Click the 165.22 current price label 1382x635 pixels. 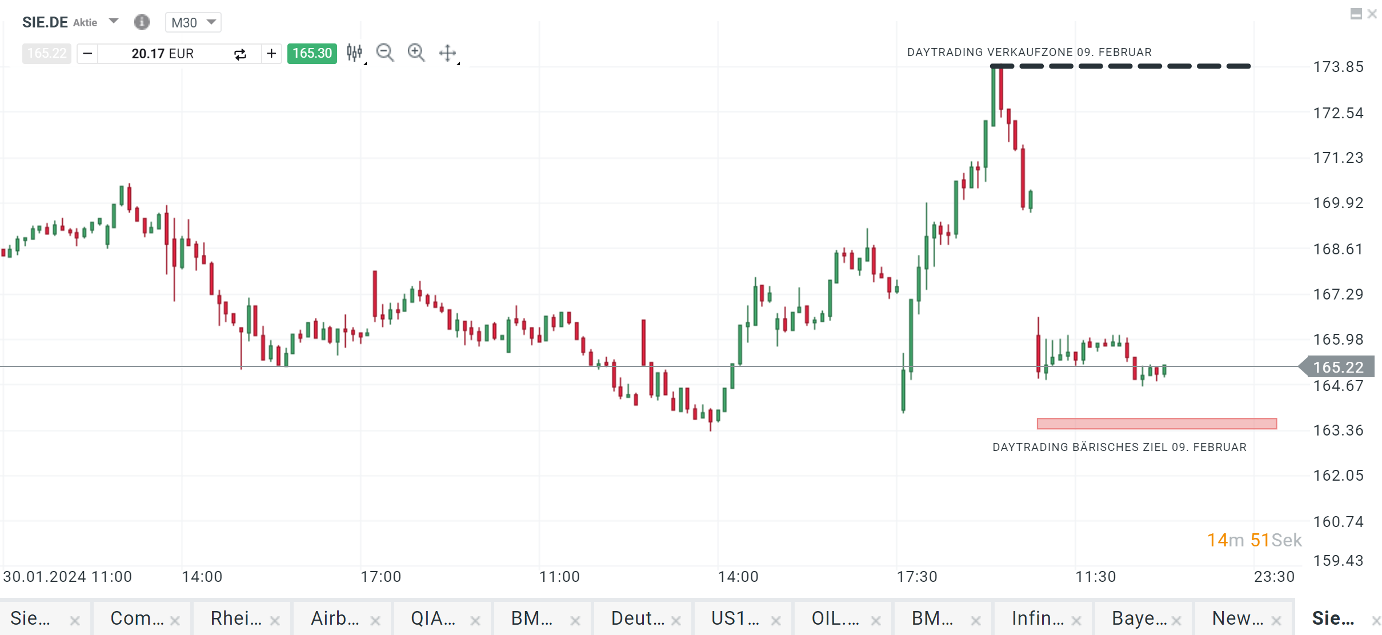click(x=1338, y=367)
